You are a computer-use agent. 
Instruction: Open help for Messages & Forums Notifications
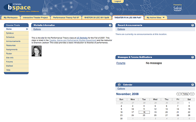(192, 57)
